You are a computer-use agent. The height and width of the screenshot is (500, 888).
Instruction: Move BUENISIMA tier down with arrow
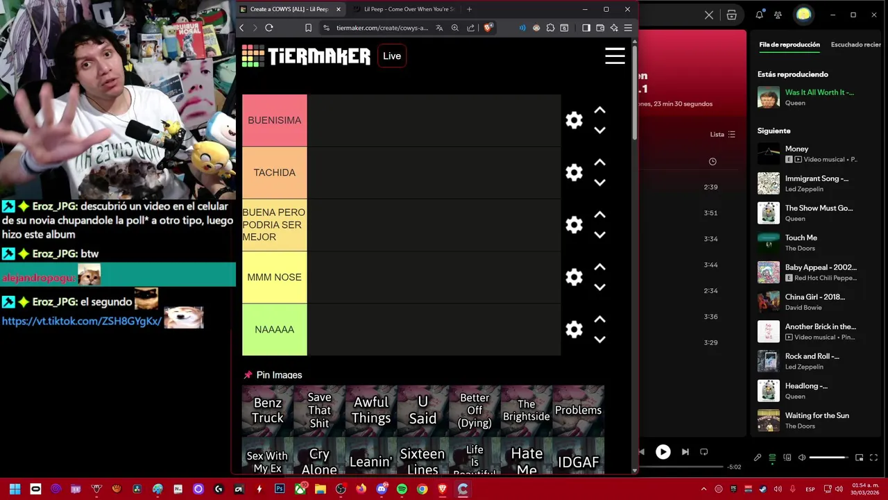coord(600,131)
